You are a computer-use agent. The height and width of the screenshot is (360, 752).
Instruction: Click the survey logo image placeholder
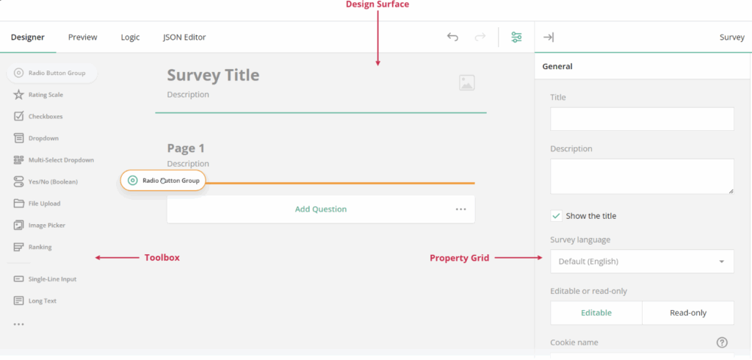click(x=466, y=82)
